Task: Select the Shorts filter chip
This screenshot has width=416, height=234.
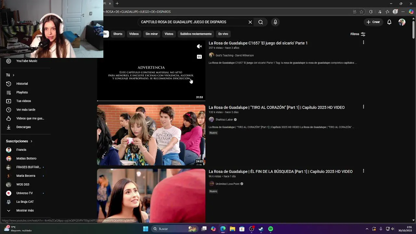Action: pyautogui.click(x=118, y=34)
